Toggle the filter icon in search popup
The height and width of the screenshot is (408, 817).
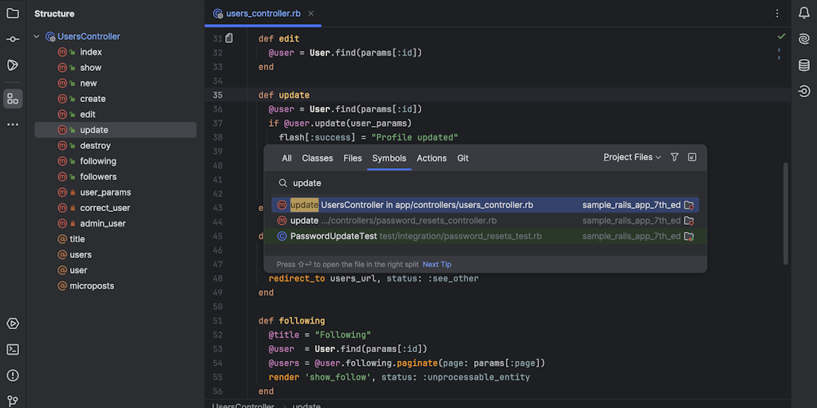[674, 158]
